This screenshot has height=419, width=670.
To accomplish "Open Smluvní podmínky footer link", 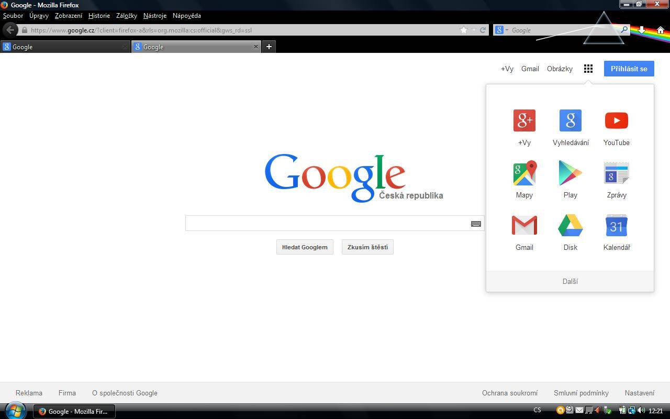I will pyautogui.click(x=581, y=393).
